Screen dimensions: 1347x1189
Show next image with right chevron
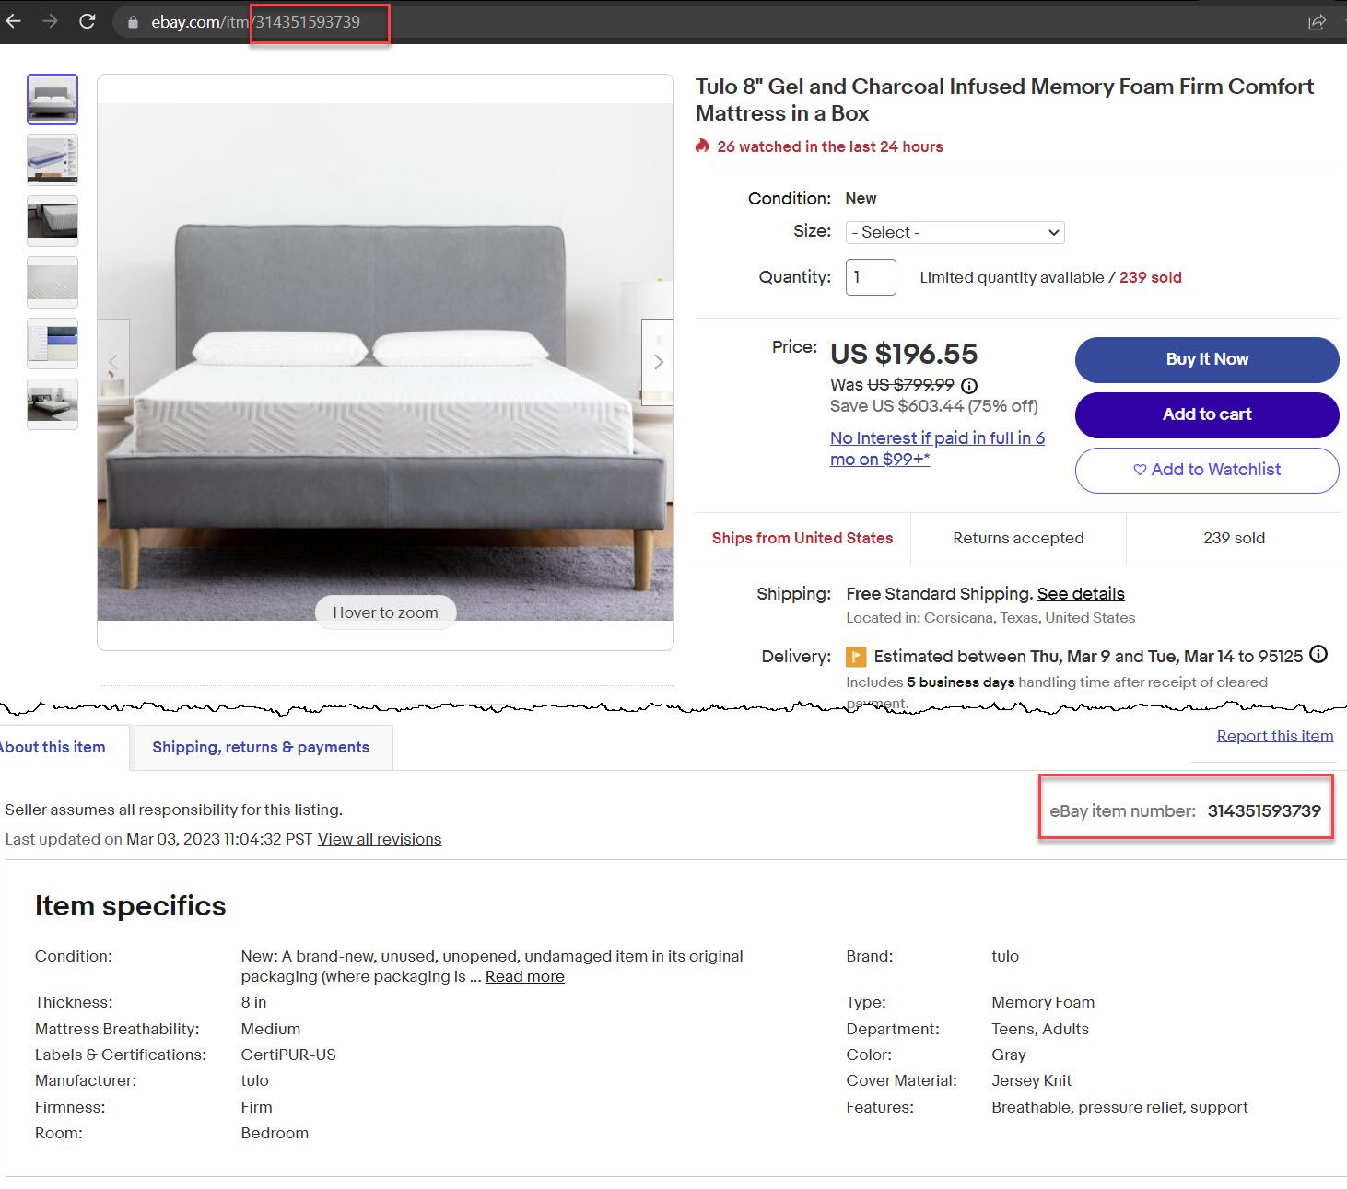658,362
